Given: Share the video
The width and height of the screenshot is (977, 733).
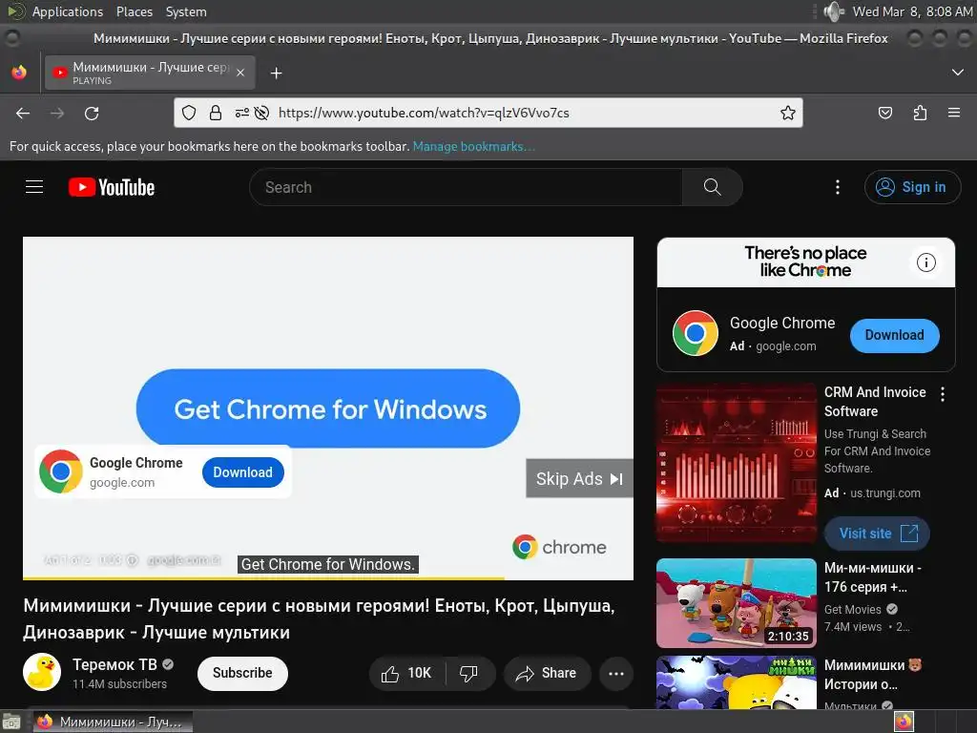Looking at the screenshot, I should [547, 673].
